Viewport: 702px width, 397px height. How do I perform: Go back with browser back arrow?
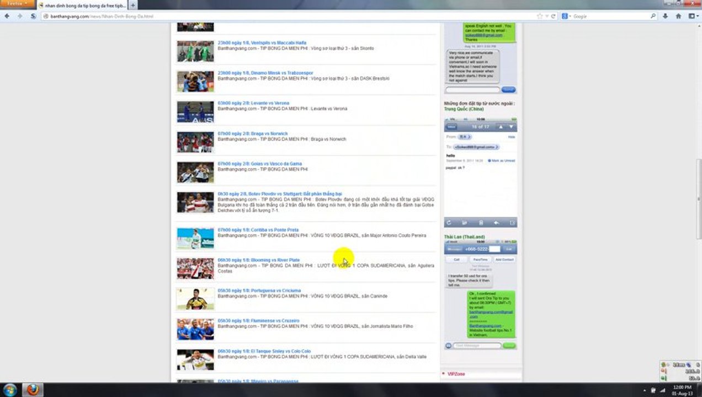click(7, 16)
